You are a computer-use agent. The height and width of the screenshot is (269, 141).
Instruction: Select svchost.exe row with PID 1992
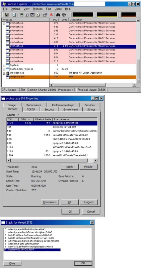(x=69, y=50)
